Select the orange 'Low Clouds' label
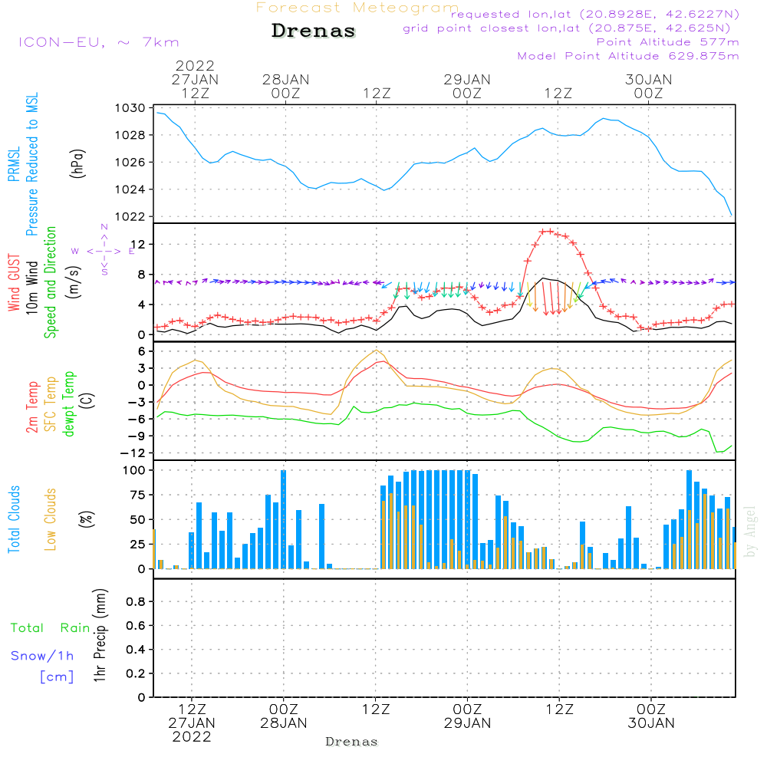The image size is (767, 767). click(51, 519)
